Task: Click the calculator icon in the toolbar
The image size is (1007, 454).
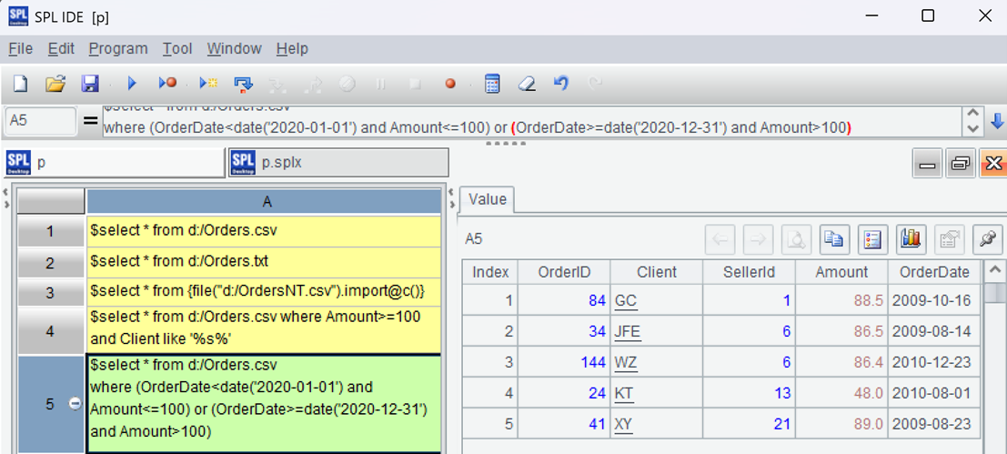Action: click(x=492, y=84)
